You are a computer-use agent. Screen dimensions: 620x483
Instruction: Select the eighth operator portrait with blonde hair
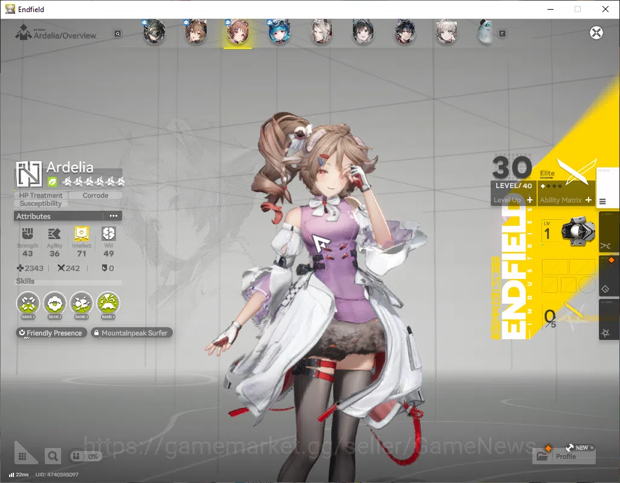point(447,32)
